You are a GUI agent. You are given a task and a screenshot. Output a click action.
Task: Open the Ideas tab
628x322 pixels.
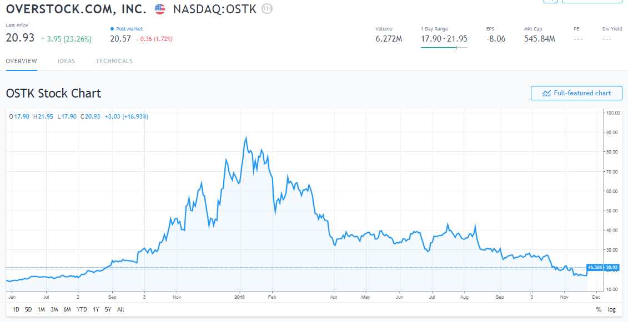point(66,61)
